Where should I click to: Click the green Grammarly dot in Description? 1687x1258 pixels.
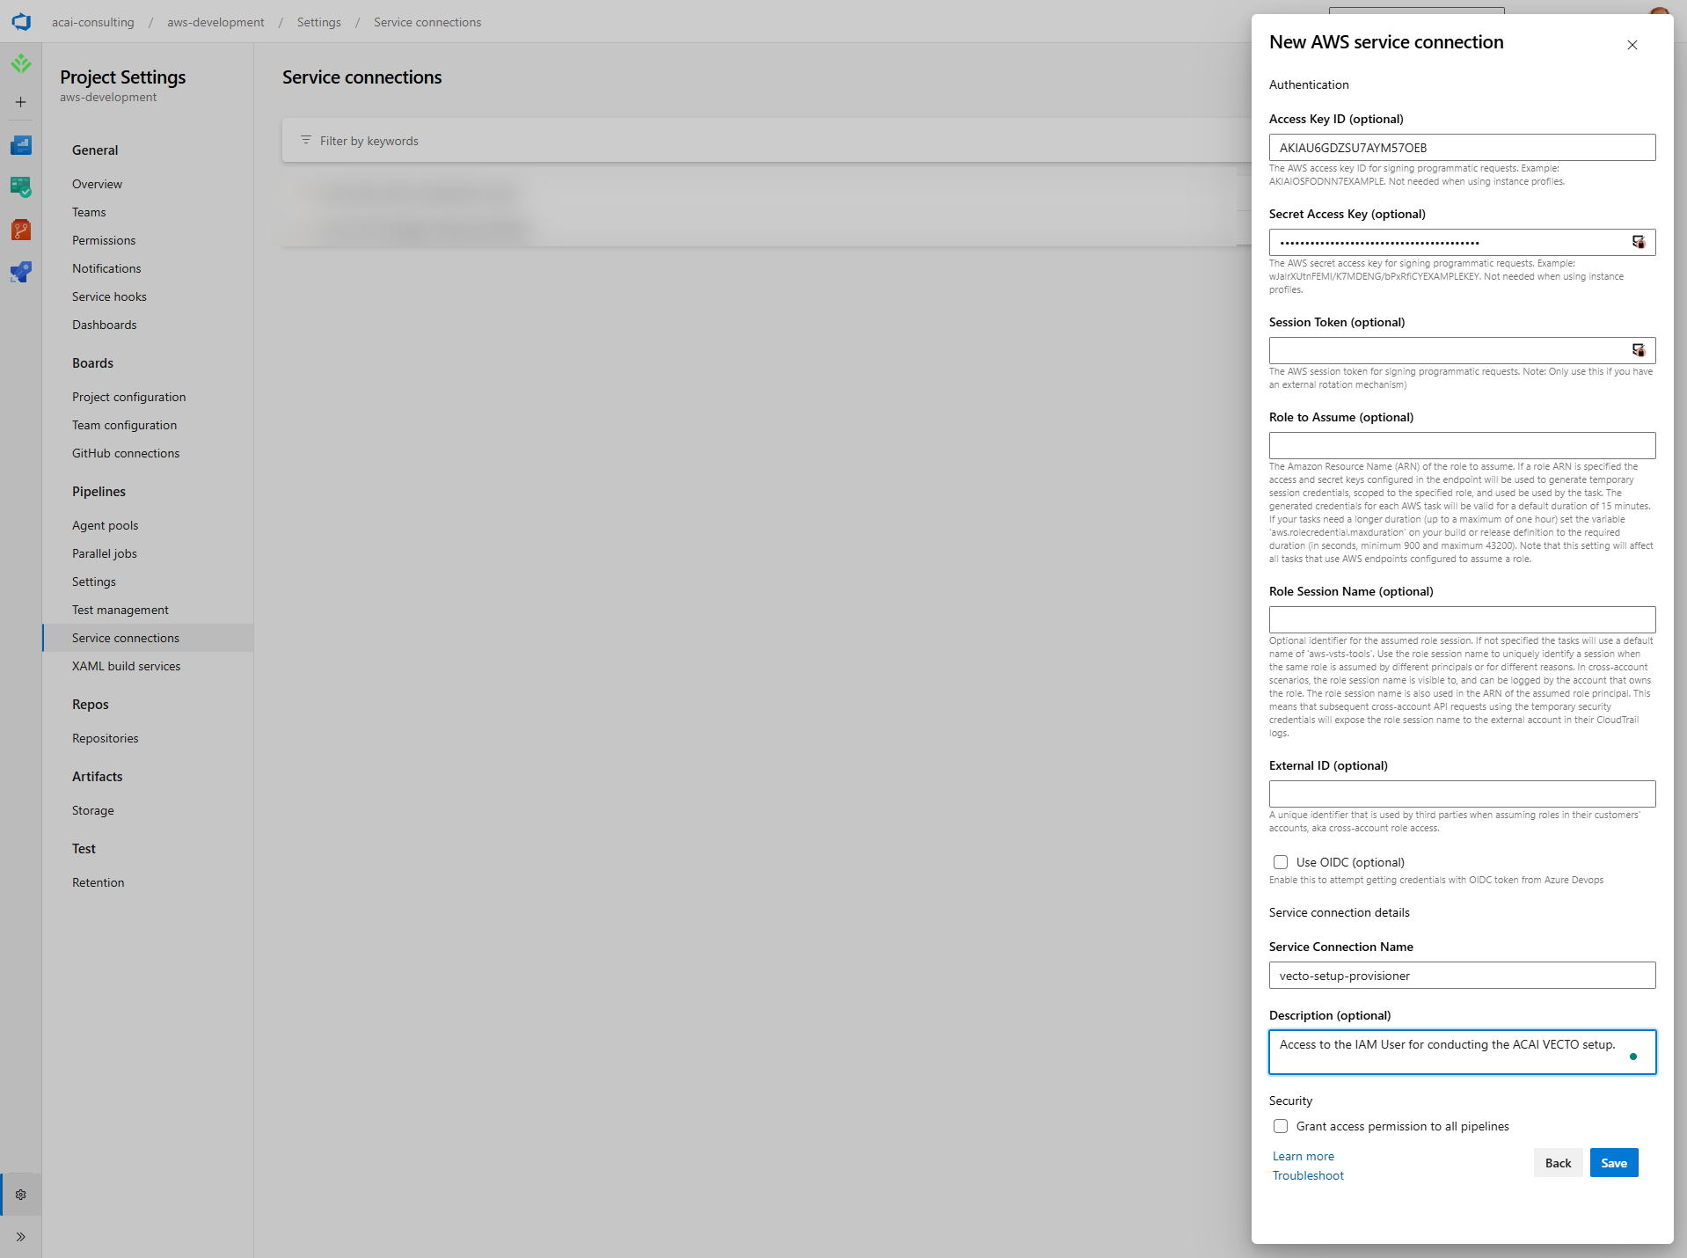1633,1057
